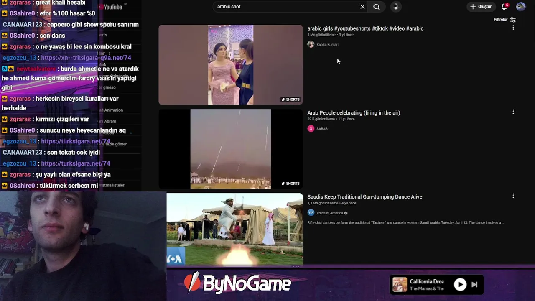
Task: Play the California Dreamin music widget
Action: (x=460, y=285)
